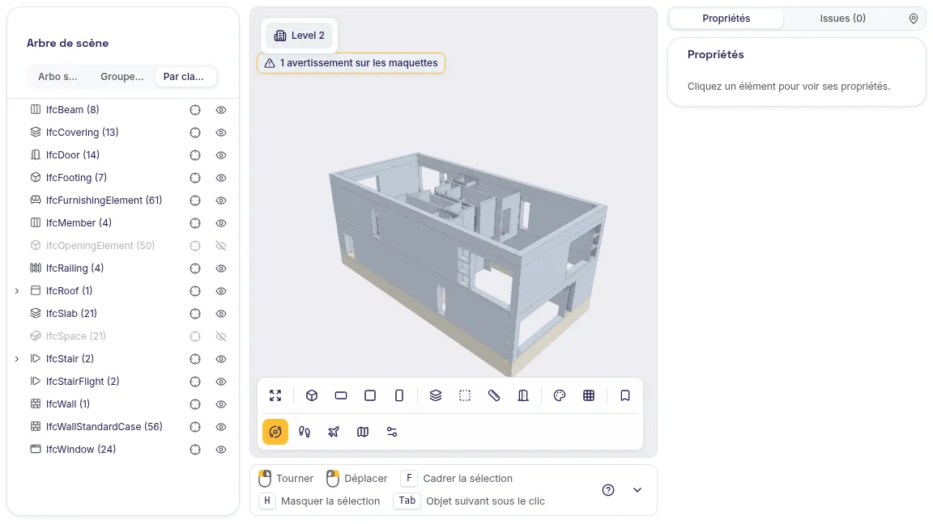Screen dimensions: 933x524
Task: Hide IfcRailing using its eye icon
Action: tap(221, 268)
